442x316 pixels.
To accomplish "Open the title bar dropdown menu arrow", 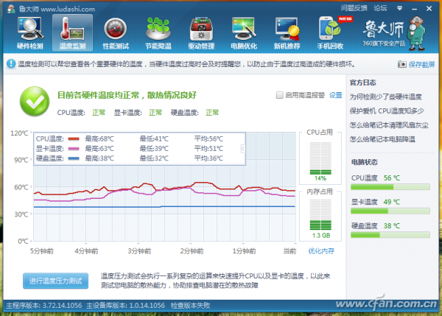I will pos(399,8).
